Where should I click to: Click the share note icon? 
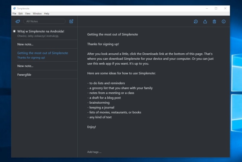[205, 22]
